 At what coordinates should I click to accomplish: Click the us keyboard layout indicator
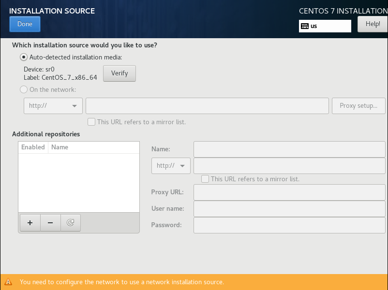point(325,26)
